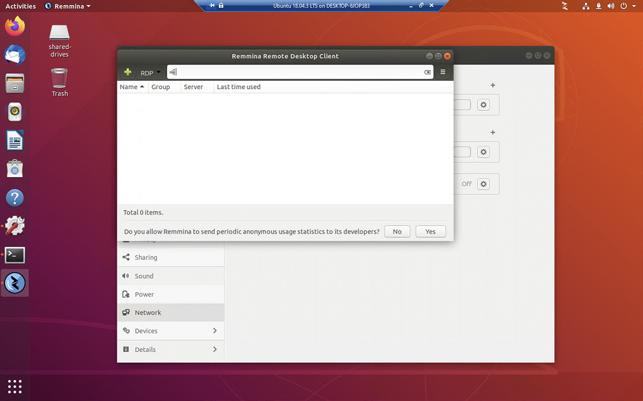Add a wired connection with top plus button
This screenshot has width=643, height=401.
493,85
